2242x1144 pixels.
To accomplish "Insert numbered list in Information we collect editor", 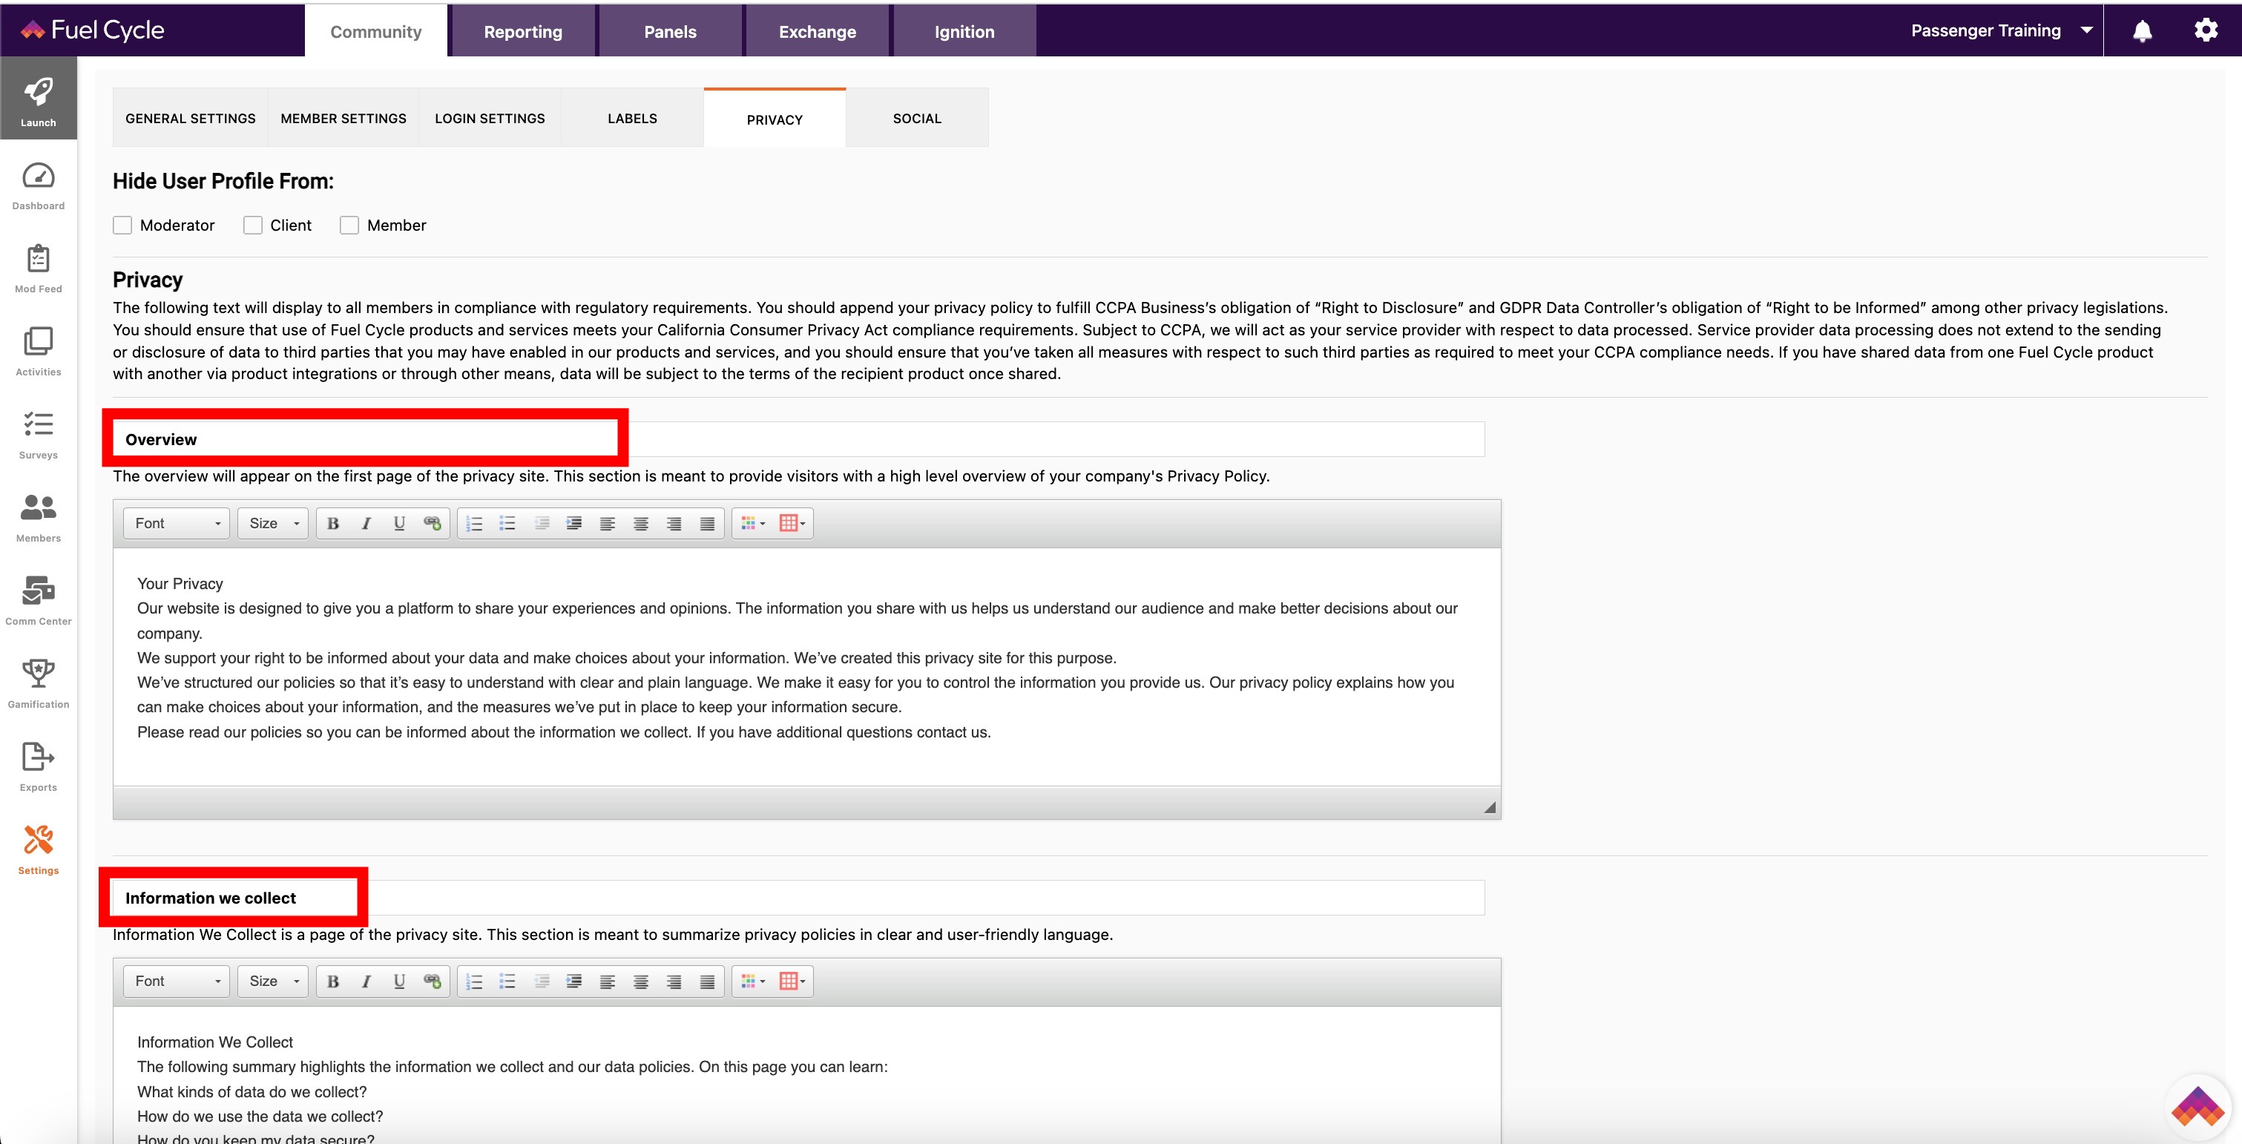I will [x=474, y=982].
